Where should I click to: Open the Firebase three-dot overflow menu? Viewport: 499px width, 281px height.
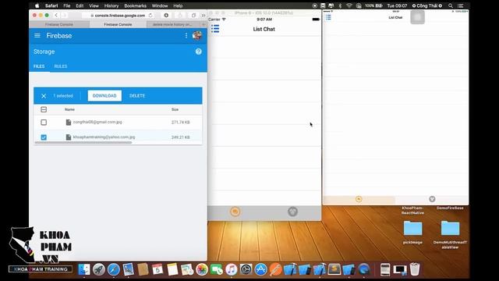pos(186,36)
